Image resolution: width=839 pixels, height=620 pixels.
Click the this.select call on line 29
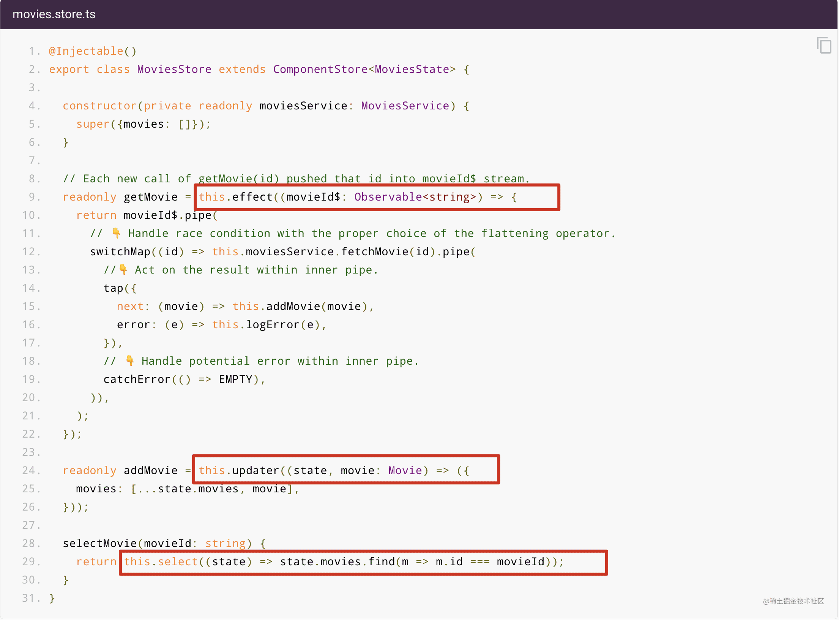[x=161, y=561]
